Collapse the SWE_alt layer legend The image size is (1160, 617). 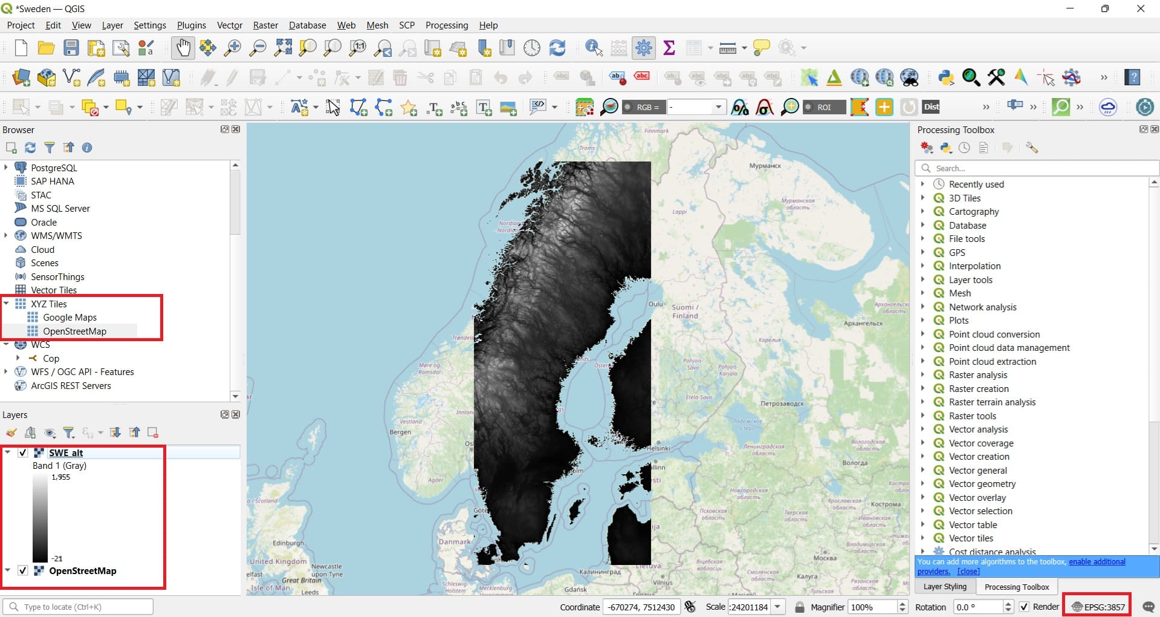[8, 452]
